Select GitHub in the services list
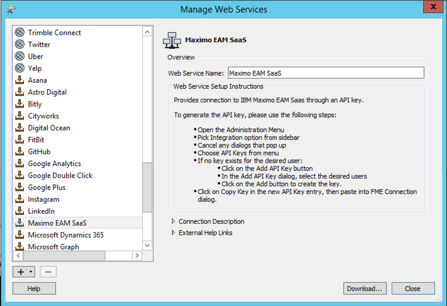The image size is (447, 306). point(39,152)
